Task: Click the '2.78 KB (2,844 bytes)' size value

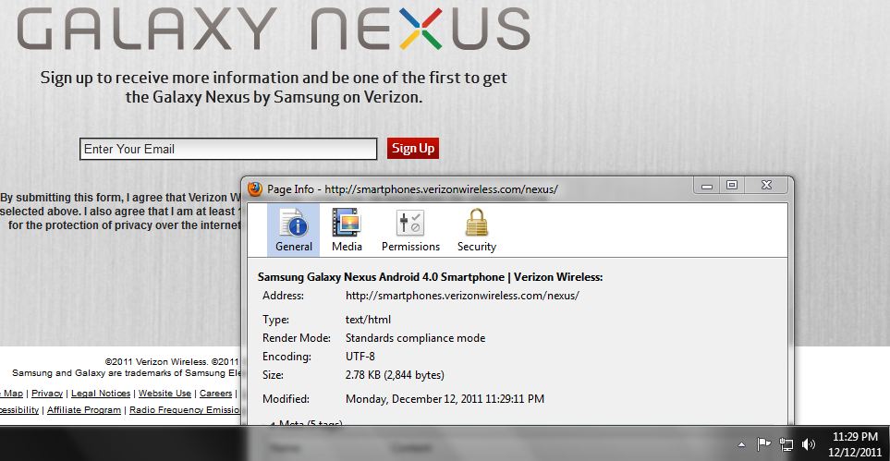Action: pyautogui.click(x=395, y=375)
